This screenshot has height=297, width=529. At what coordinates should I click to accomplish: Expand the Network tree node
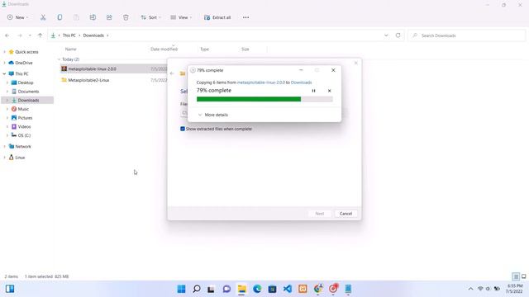click(x=4, y=147)
